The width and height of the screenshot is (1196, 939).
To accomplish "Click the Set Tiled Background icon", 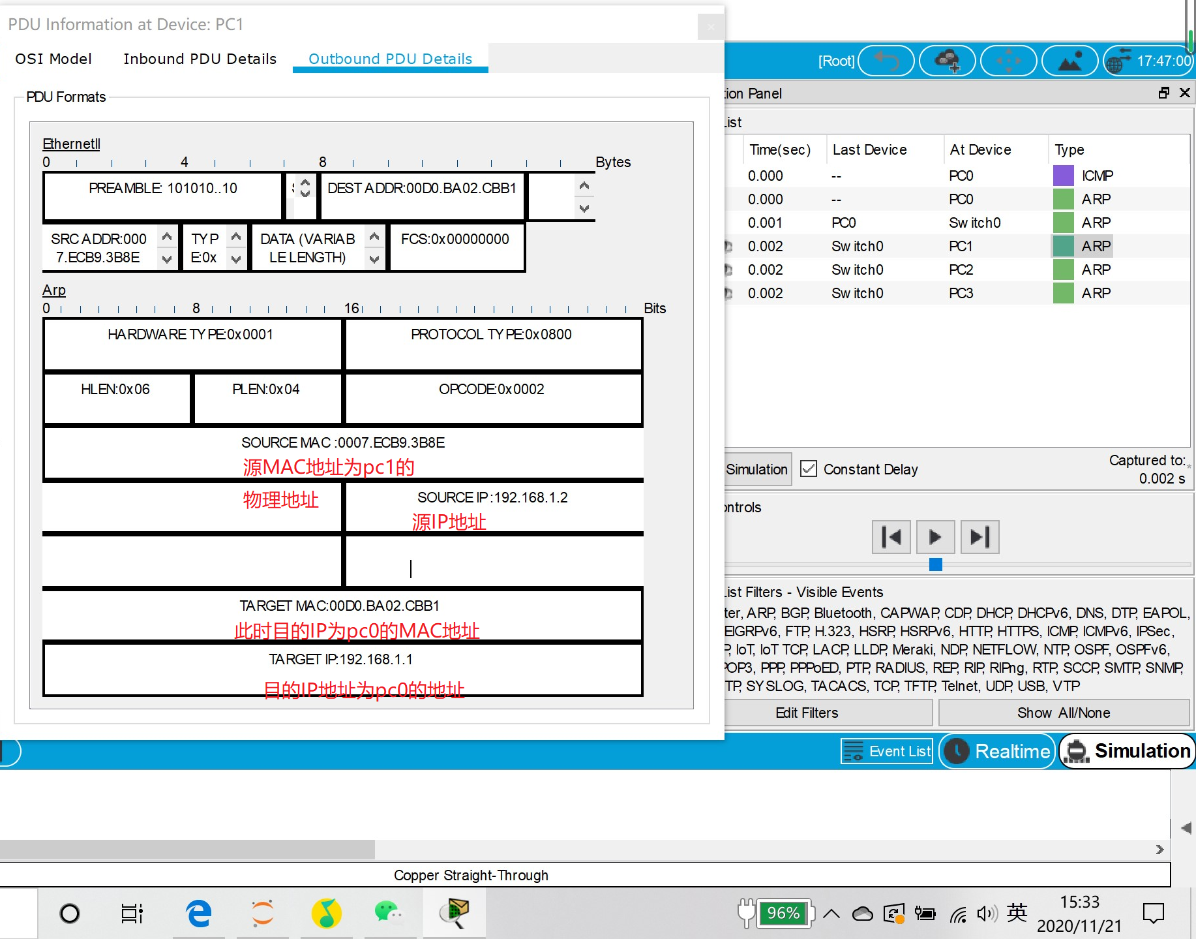I will coord(1069,60).
